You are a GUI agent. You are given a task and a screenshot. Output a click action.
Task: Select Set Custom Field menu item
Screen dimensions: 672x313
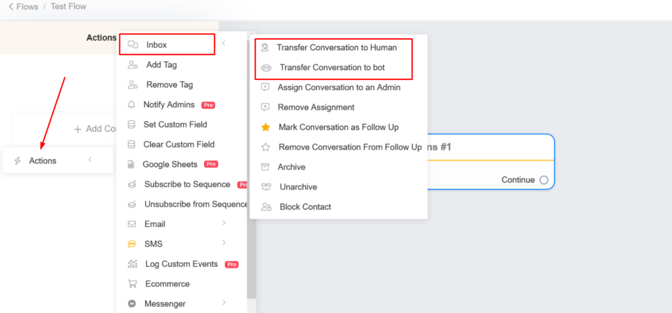(x=175, y=125)
